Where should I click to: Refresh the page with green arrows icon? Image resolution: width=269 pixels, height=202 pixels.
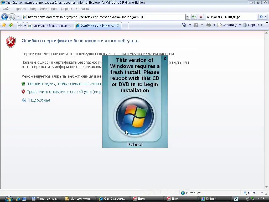pyautogui.click(x=194, y=17)
